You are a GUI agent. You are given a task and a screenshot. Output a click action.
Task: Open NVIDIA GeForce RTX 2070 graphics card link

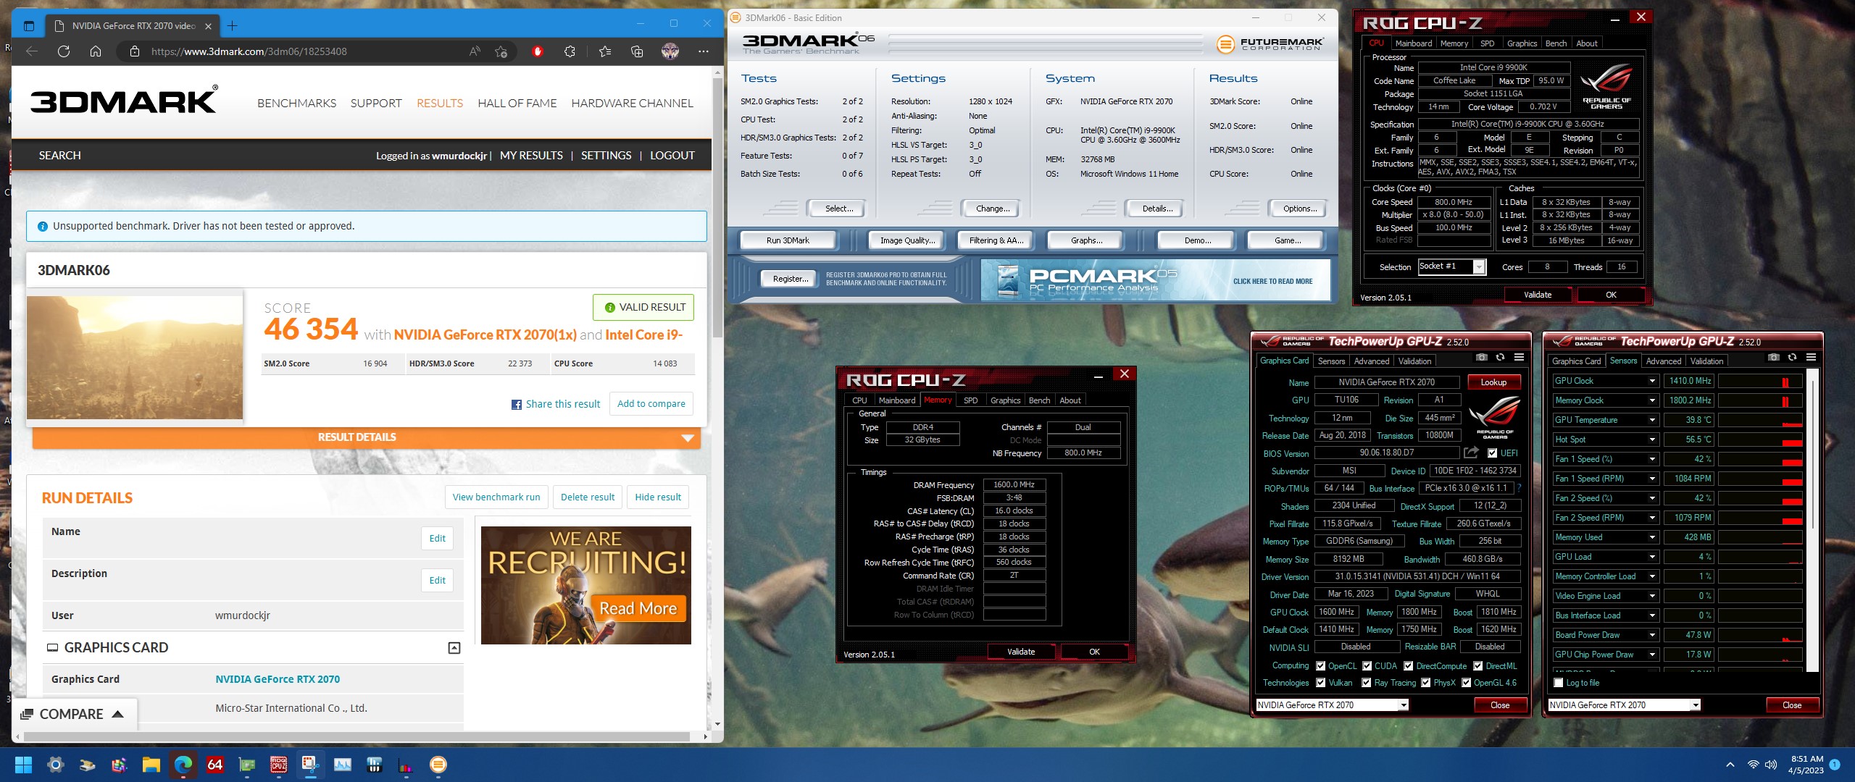click(x=278, y=679)
